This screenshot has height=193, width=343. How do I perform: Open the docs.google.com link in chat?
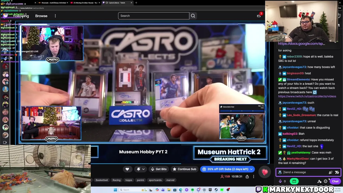coord(301,44)
